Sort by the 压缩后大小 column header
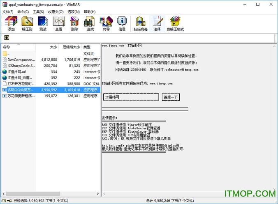This screenshot has height=204, width=278. point(70,47)
